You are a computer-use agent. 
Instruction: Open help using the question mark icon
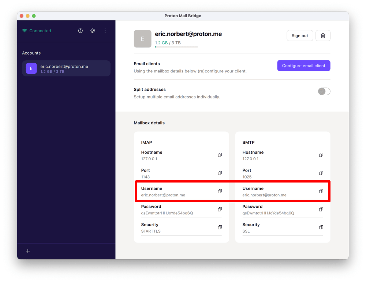[80, 31]
